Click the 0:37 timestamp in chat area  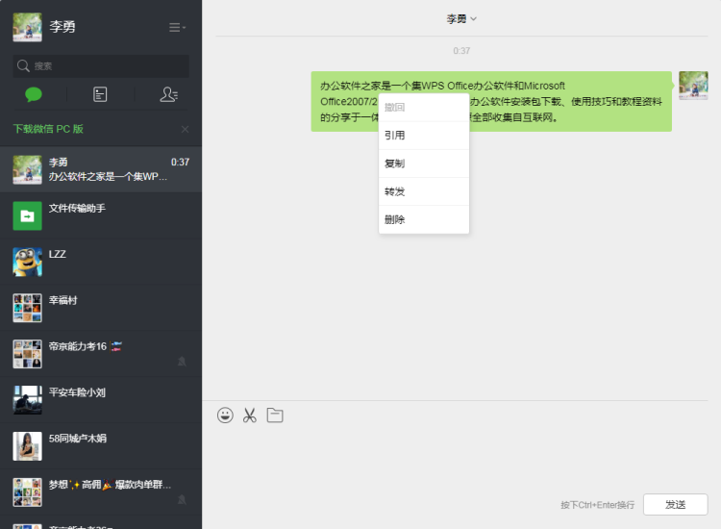(x=461, y=51)
